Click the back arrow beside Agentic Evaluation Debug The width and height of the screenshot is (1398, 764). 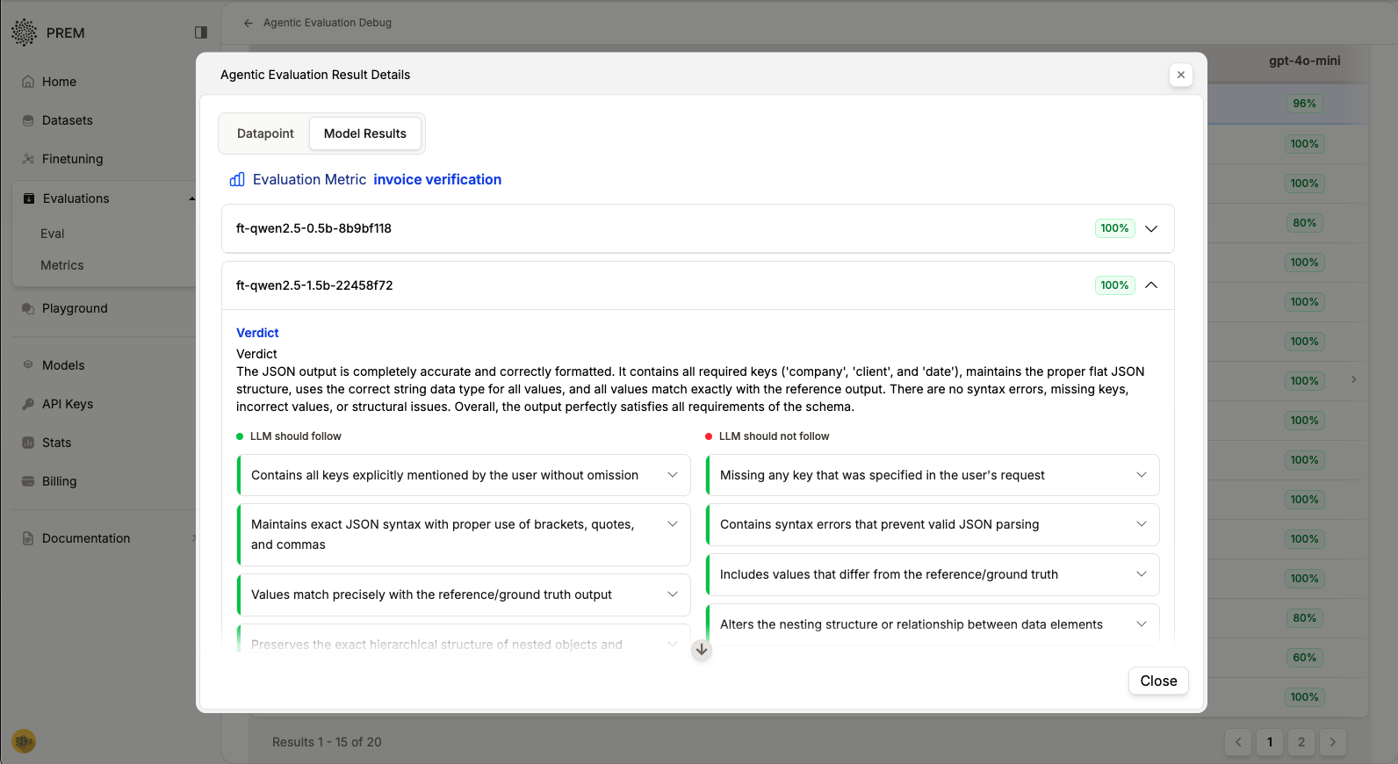249,23
